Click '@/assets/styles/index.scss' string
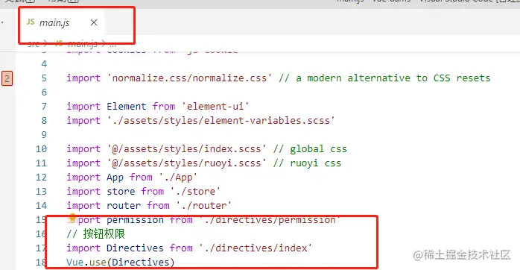This screenshot has width=520, height=270. (186, 148)
